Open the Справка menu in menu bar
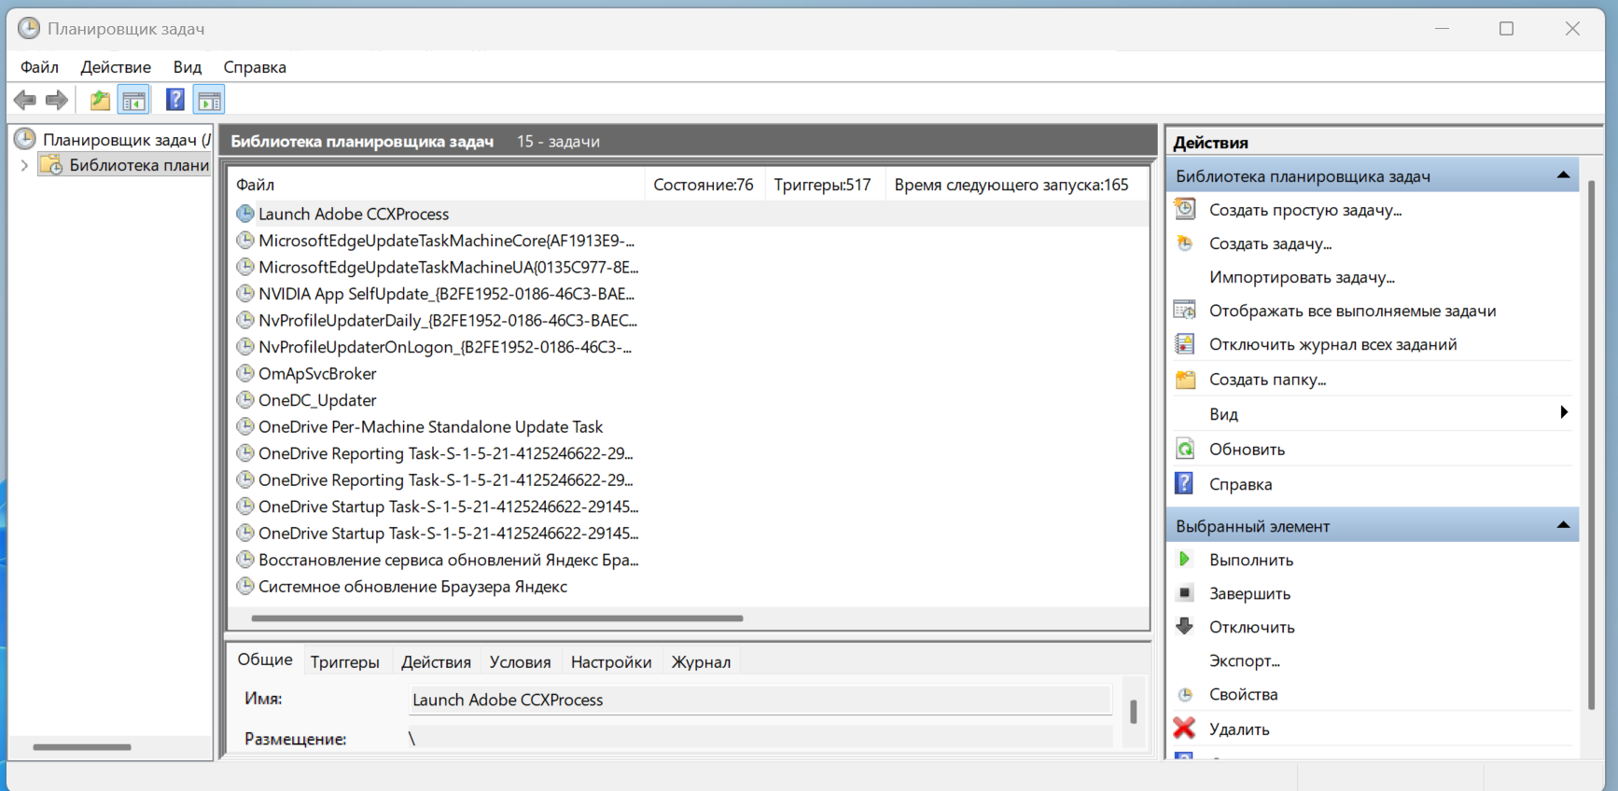This screenshot has width=1618, height=791. coord(255,67)
